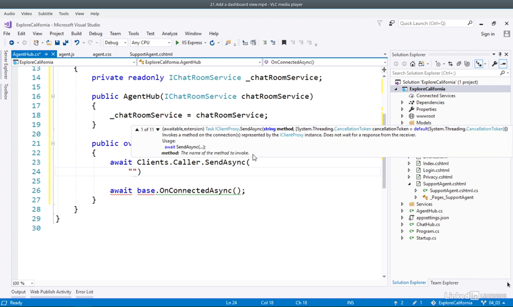Image resolution: width=513 pixels, height=307 pixels.
Task: Click the Solution Explorer search magnifier icon
Action: (x=503, y=73)
